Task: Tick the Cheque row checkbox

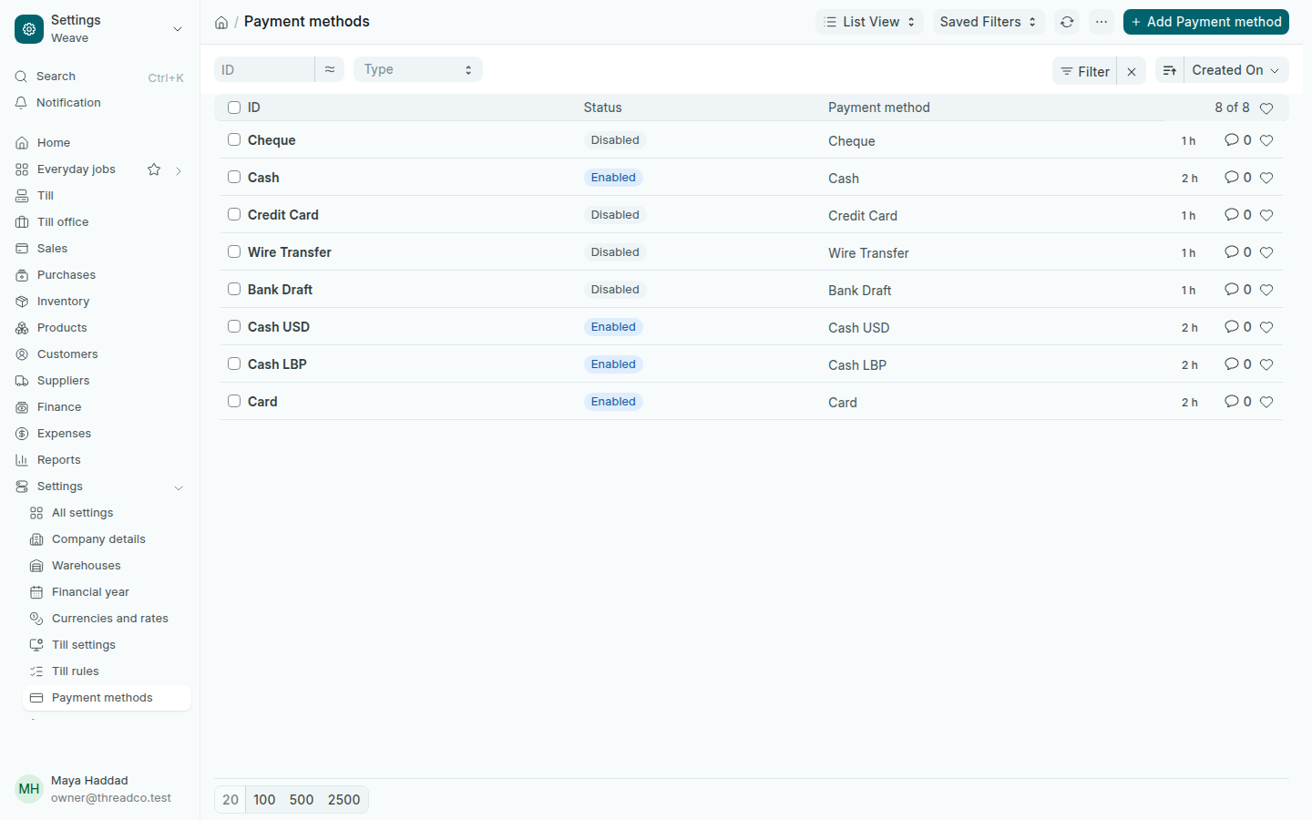Action: pyautogui.click(x=234, y=139)
